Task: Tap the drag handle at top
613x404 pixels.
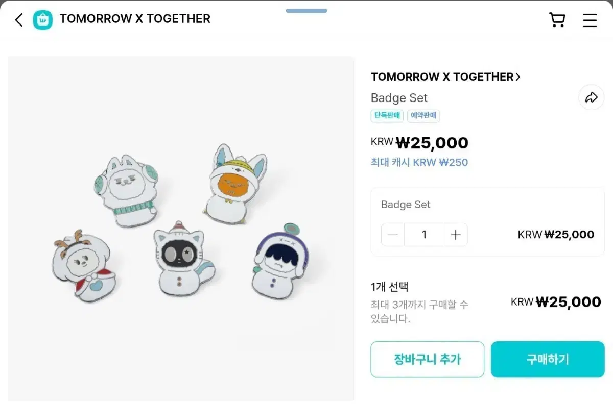Action: (x=306, y=10)
